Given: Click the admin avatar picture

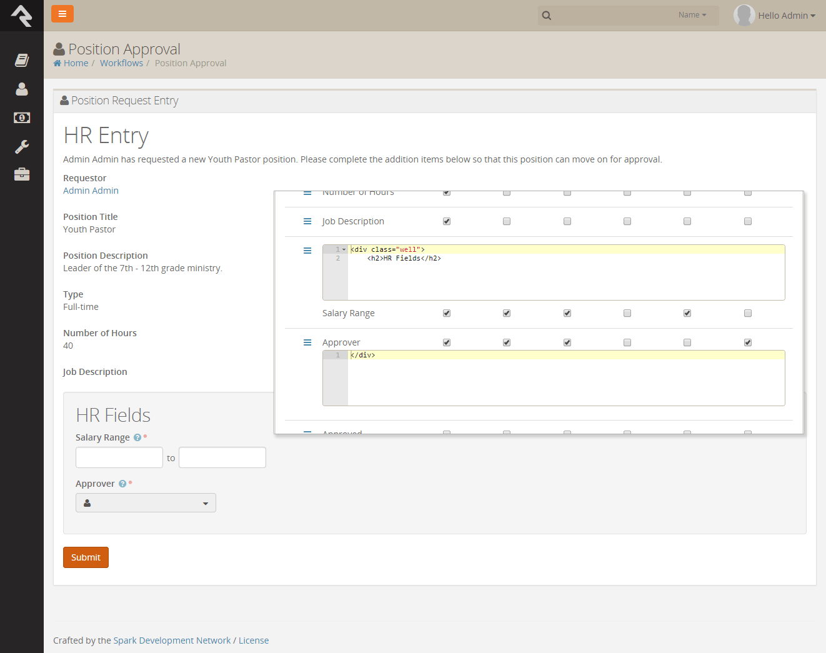Looking at the screenshot, I should pos(744,15).
